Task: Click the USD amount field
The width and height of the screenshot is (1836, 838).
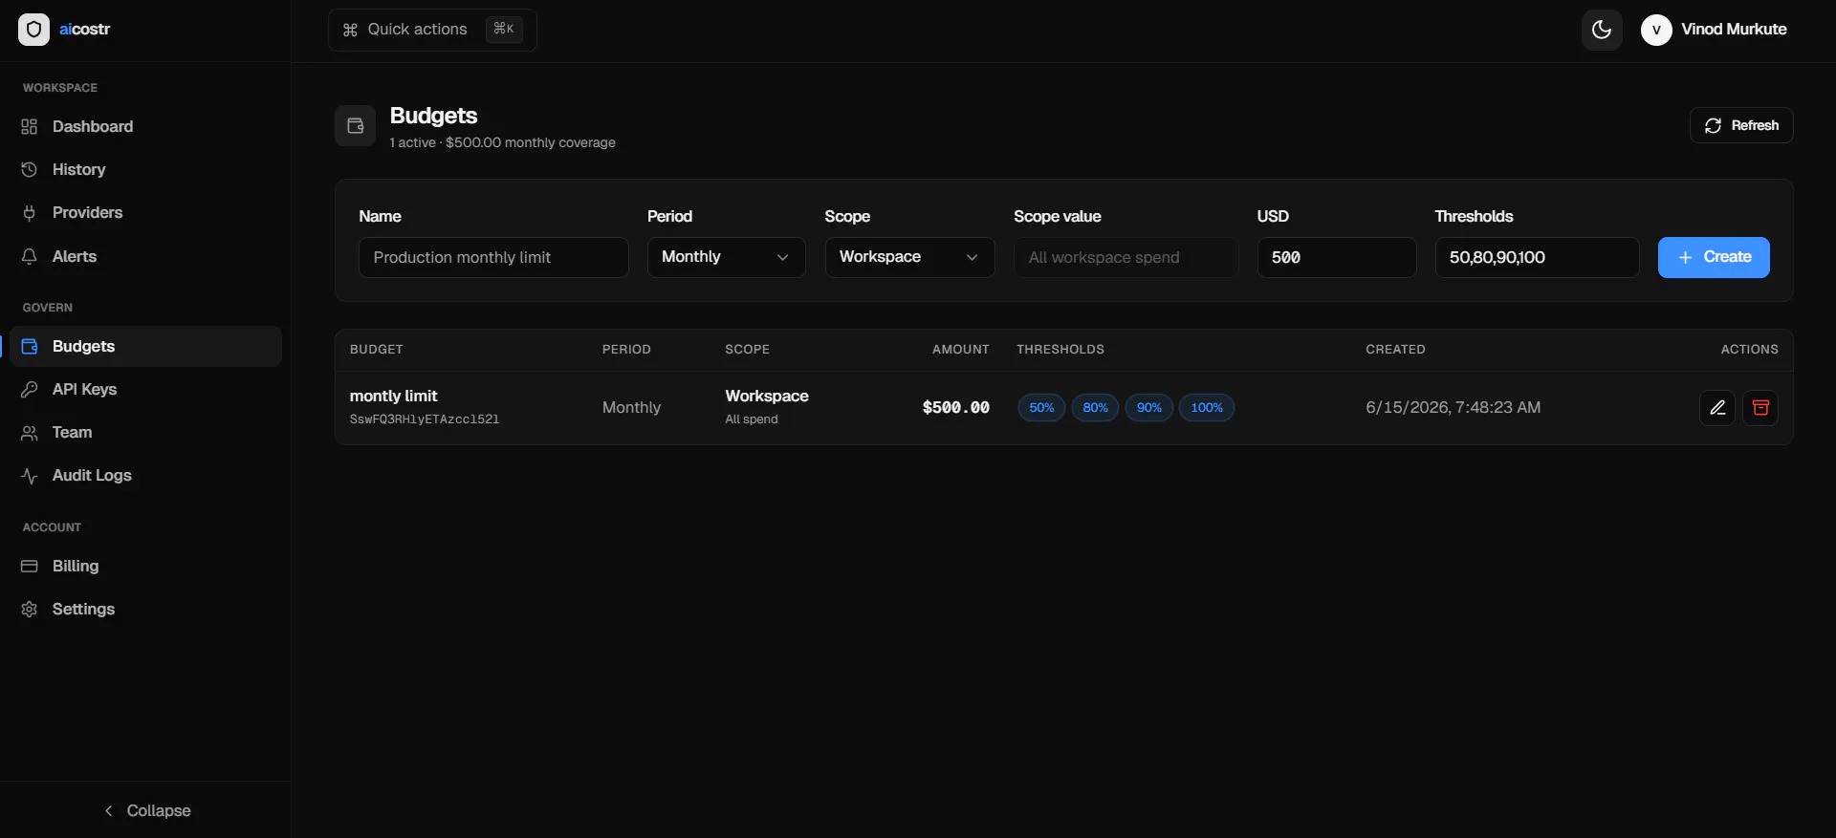Action: coord(1337,257)
